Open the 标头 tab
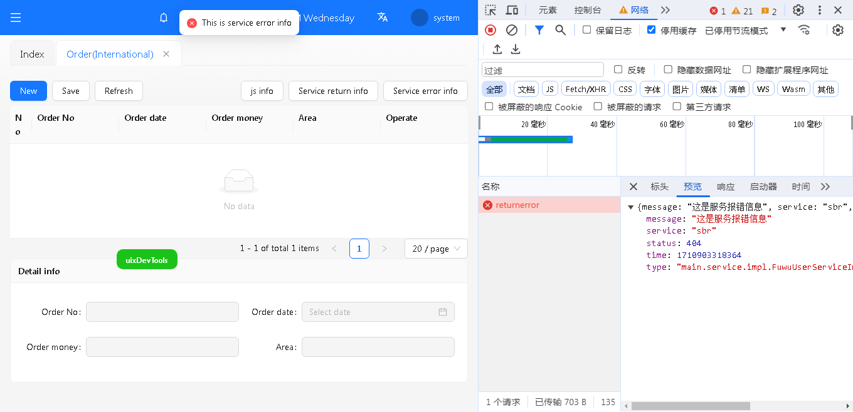 [660, 187]
